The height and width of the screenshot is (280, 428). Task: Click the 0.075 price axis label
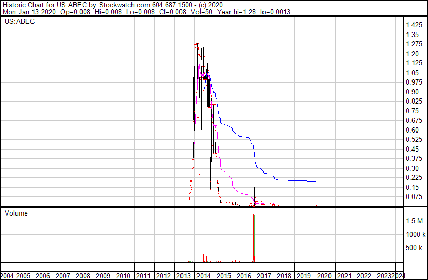[x=414, y=196]
